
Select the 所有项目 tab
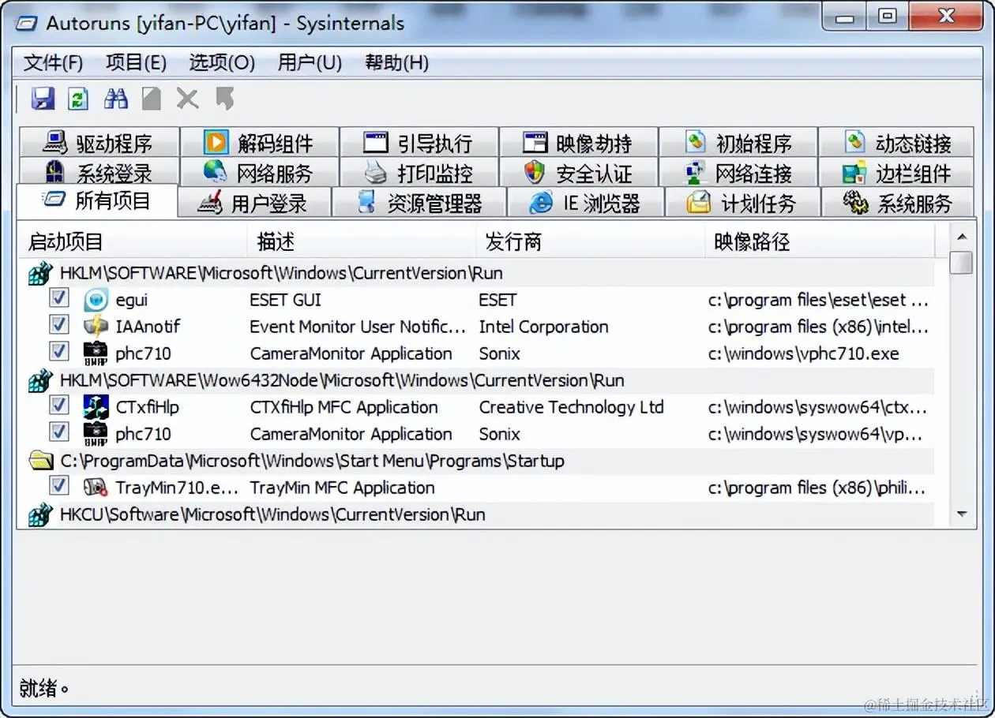(97, 201)
